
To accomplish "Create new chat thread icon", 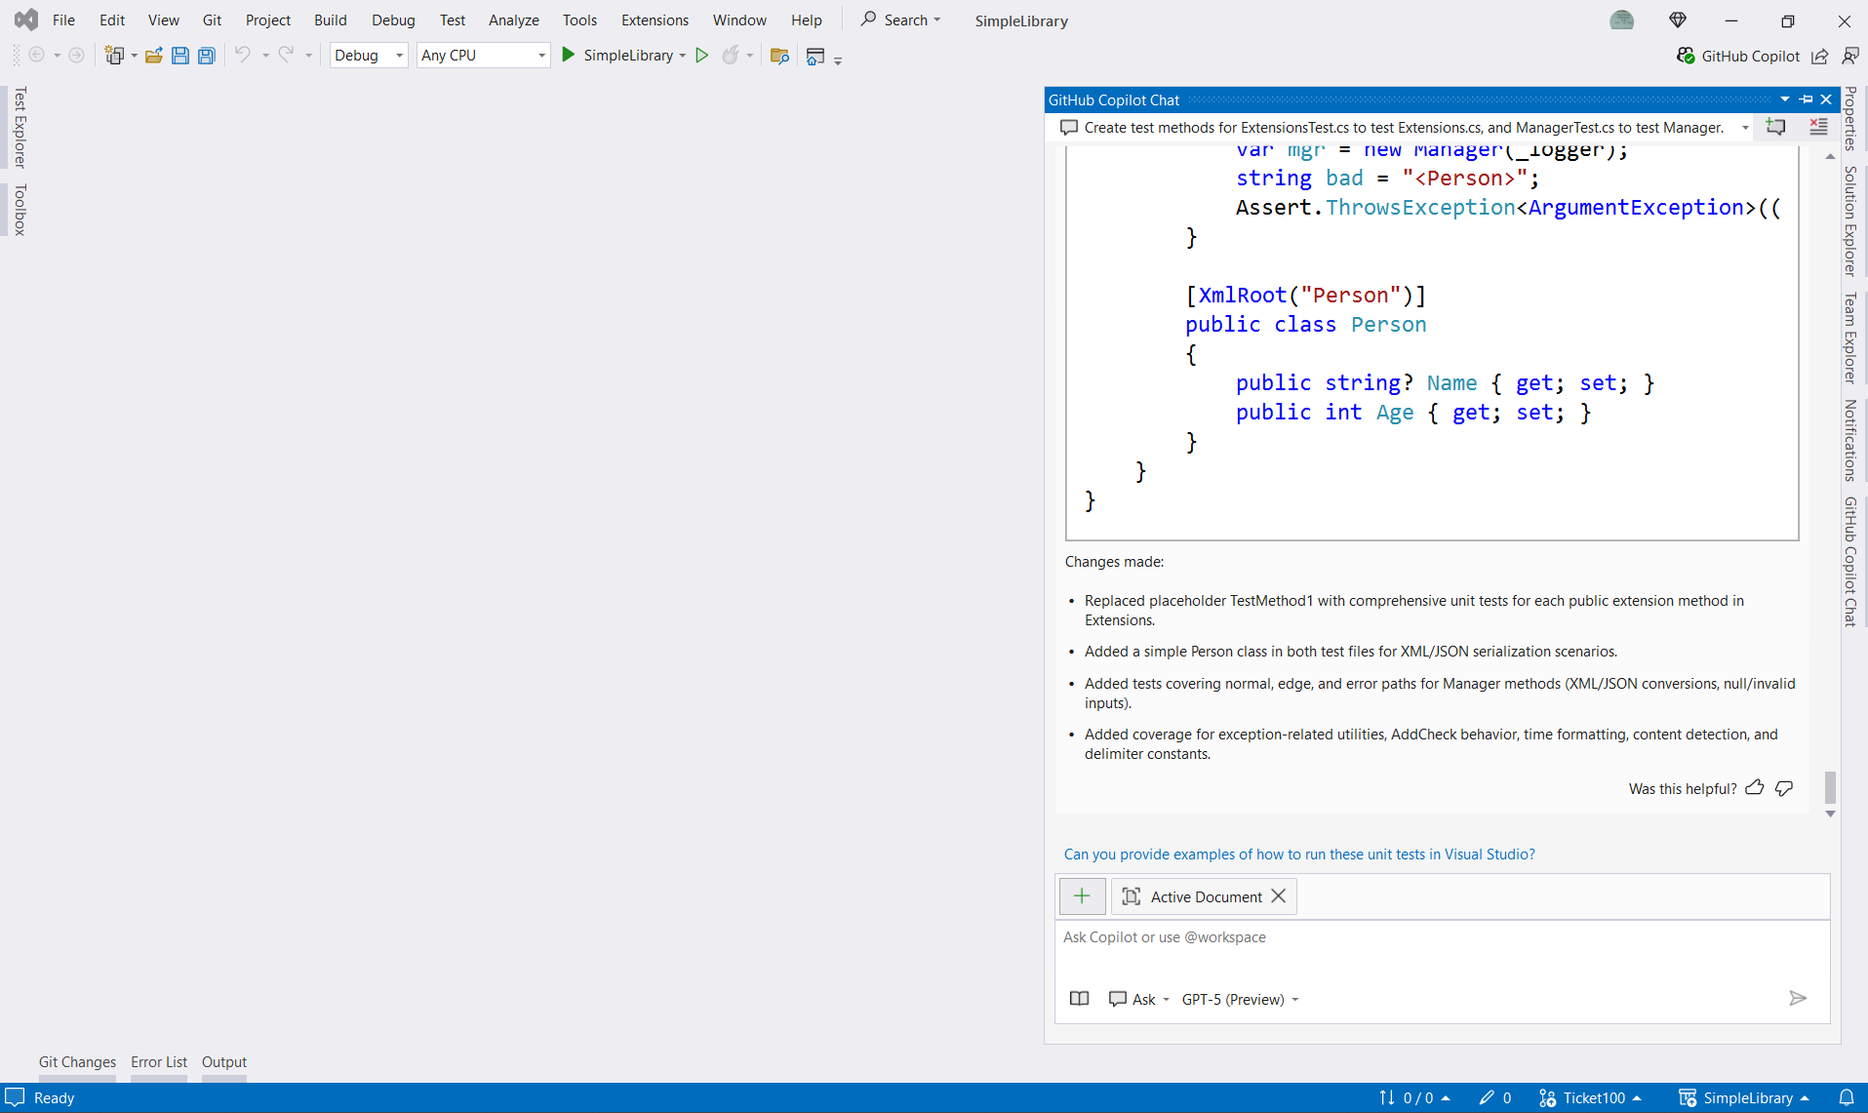I will pos(1775,127).
